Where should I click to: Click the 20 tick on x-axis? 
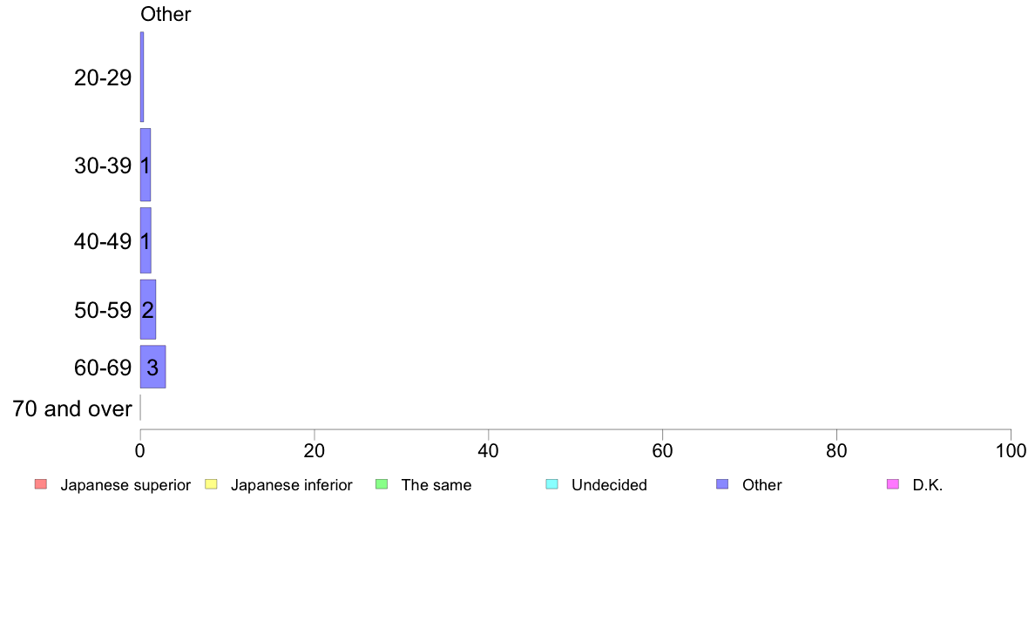click(315, 451)
